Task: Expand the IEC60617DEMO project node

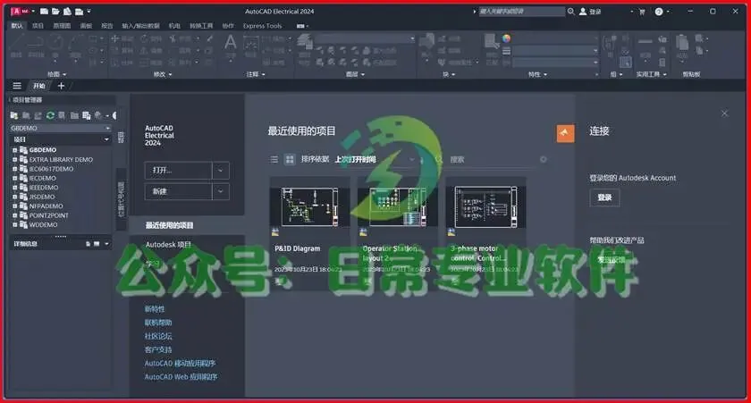Action: point(15,169)
